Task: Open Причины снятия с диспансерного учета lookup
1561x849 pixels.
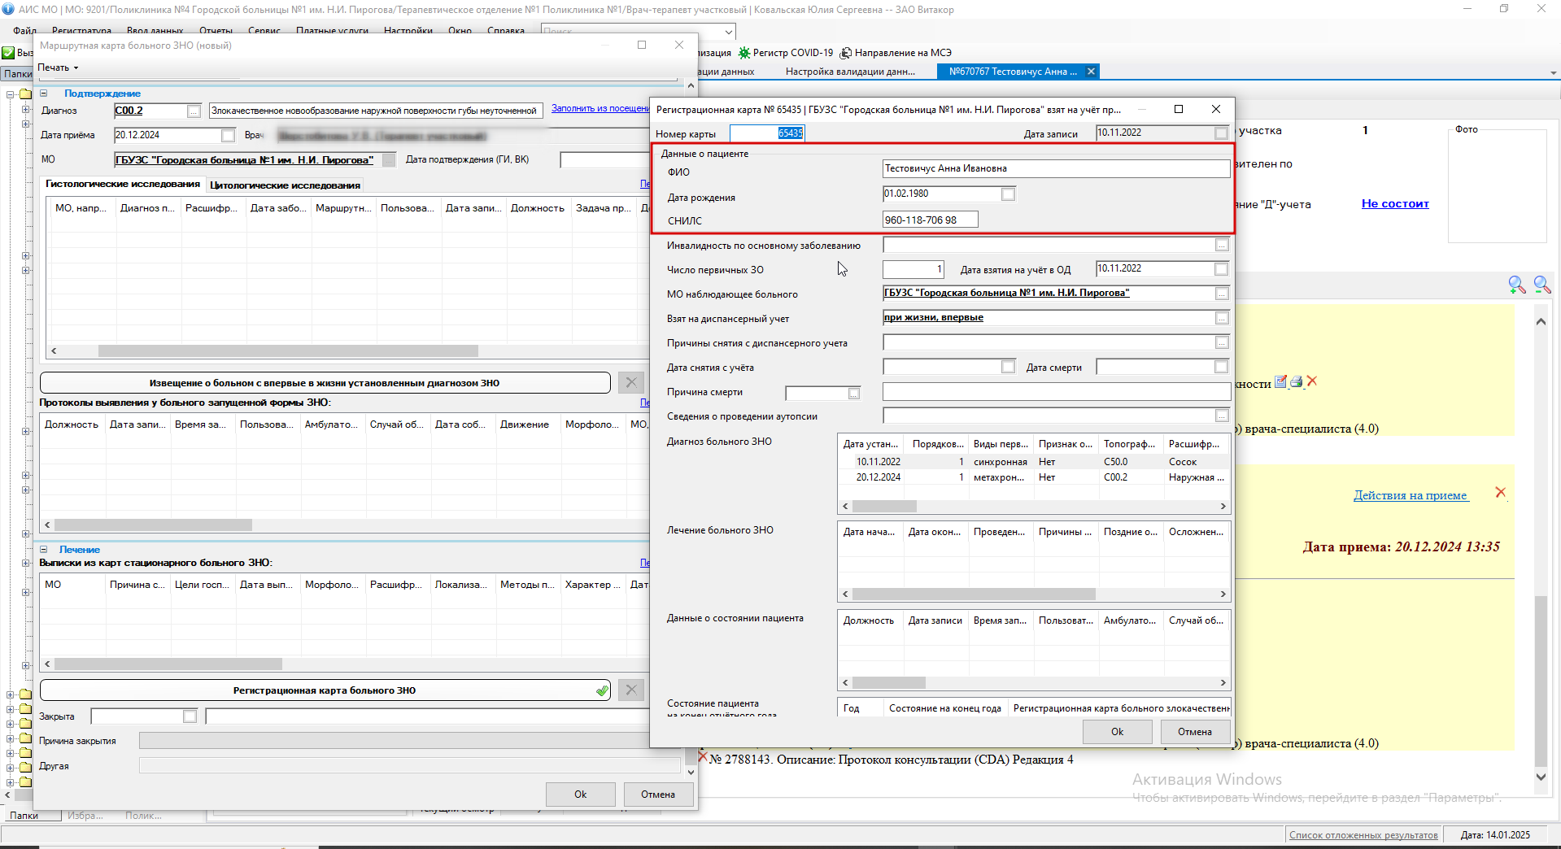Action: [1222, 342]
